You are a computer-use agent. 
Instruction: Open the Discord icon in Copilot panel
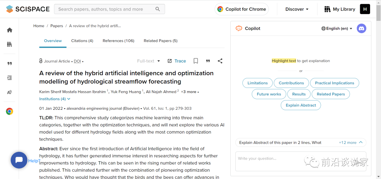[x=362, y=29]
